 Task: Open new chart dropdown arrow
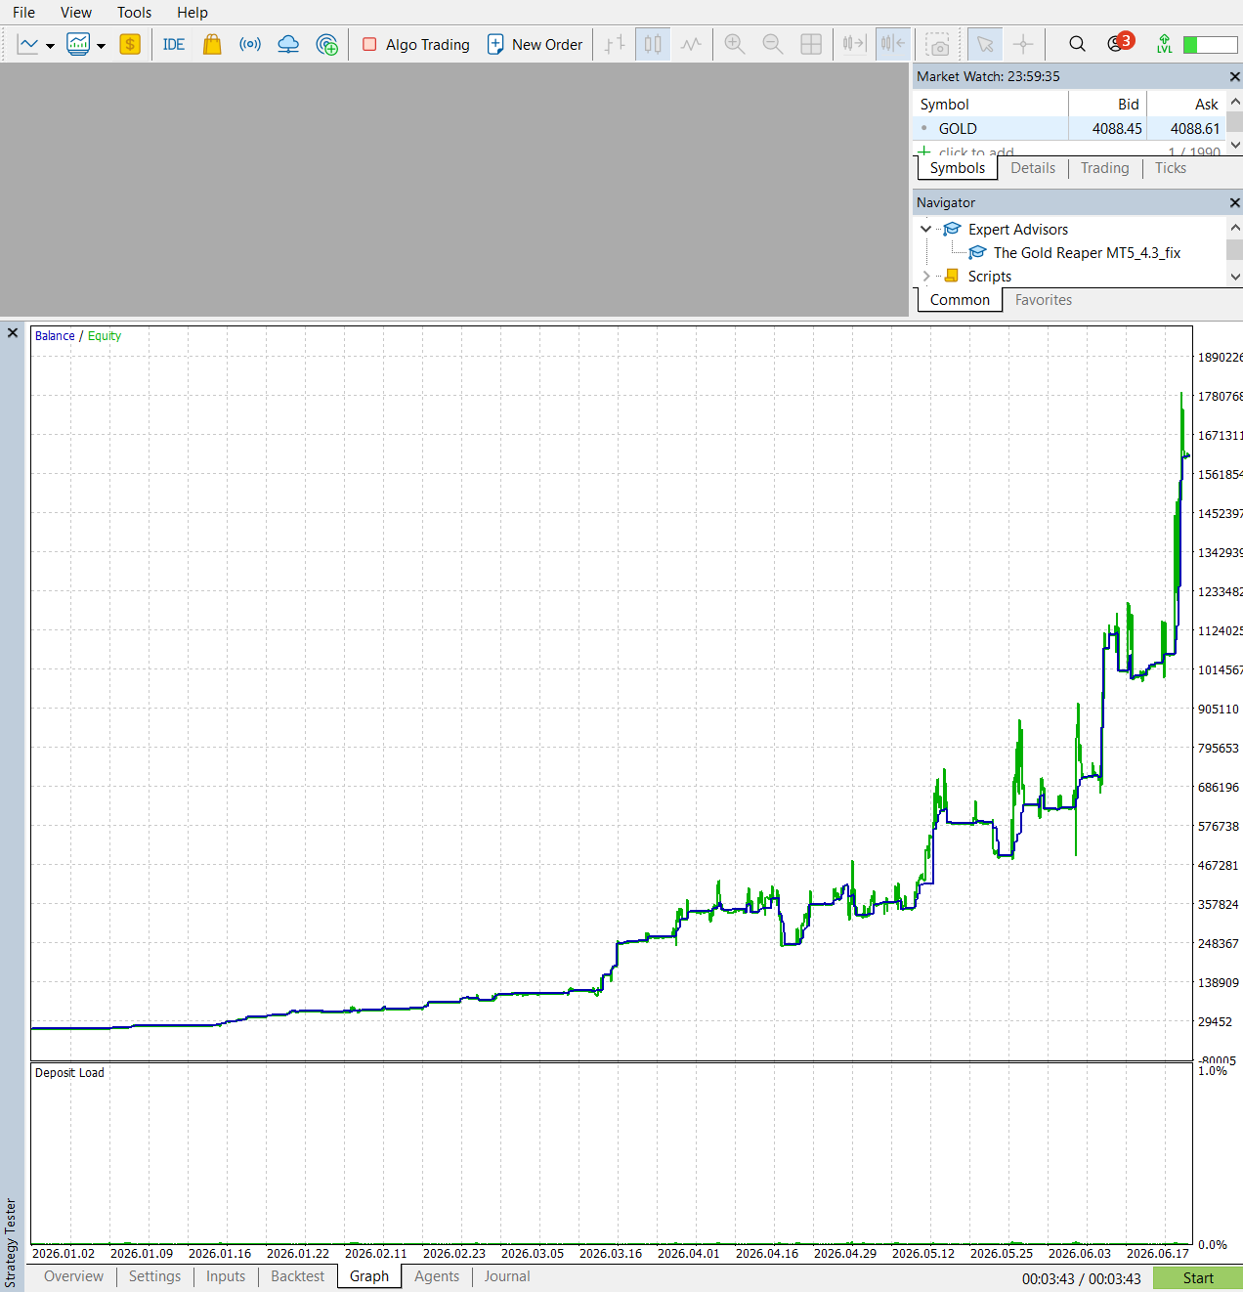coord(50,46)
